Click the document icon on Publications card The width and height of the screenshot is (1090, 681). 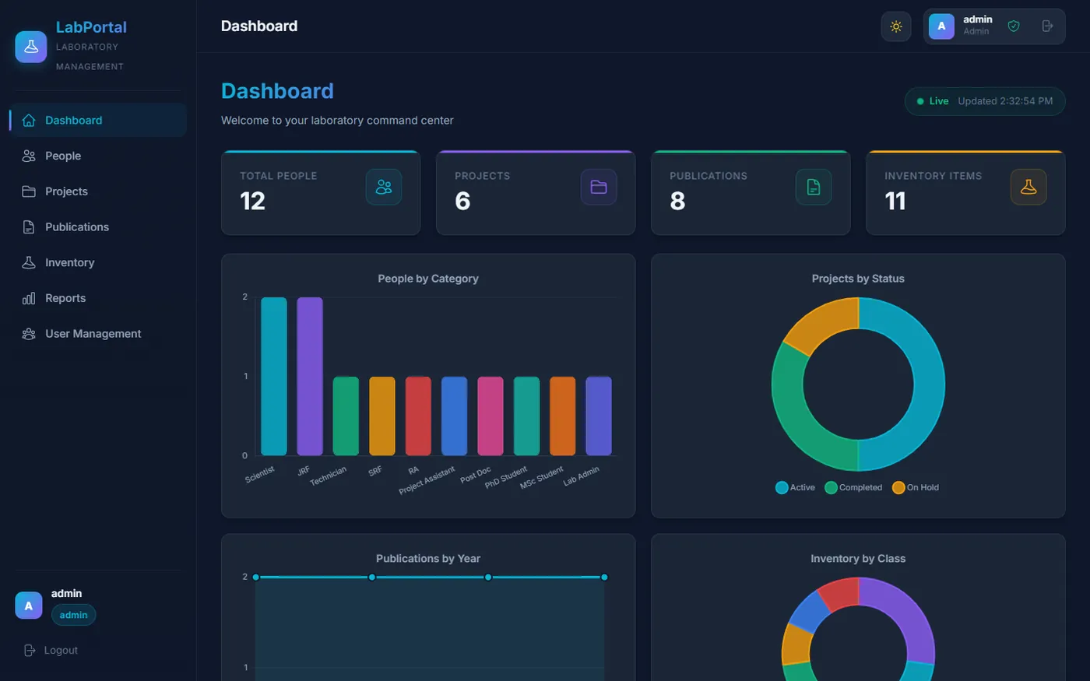814,187
